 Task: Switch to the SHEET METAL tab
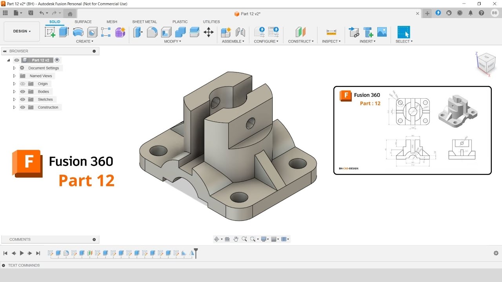pyautogui.click(x=144, y=22)
